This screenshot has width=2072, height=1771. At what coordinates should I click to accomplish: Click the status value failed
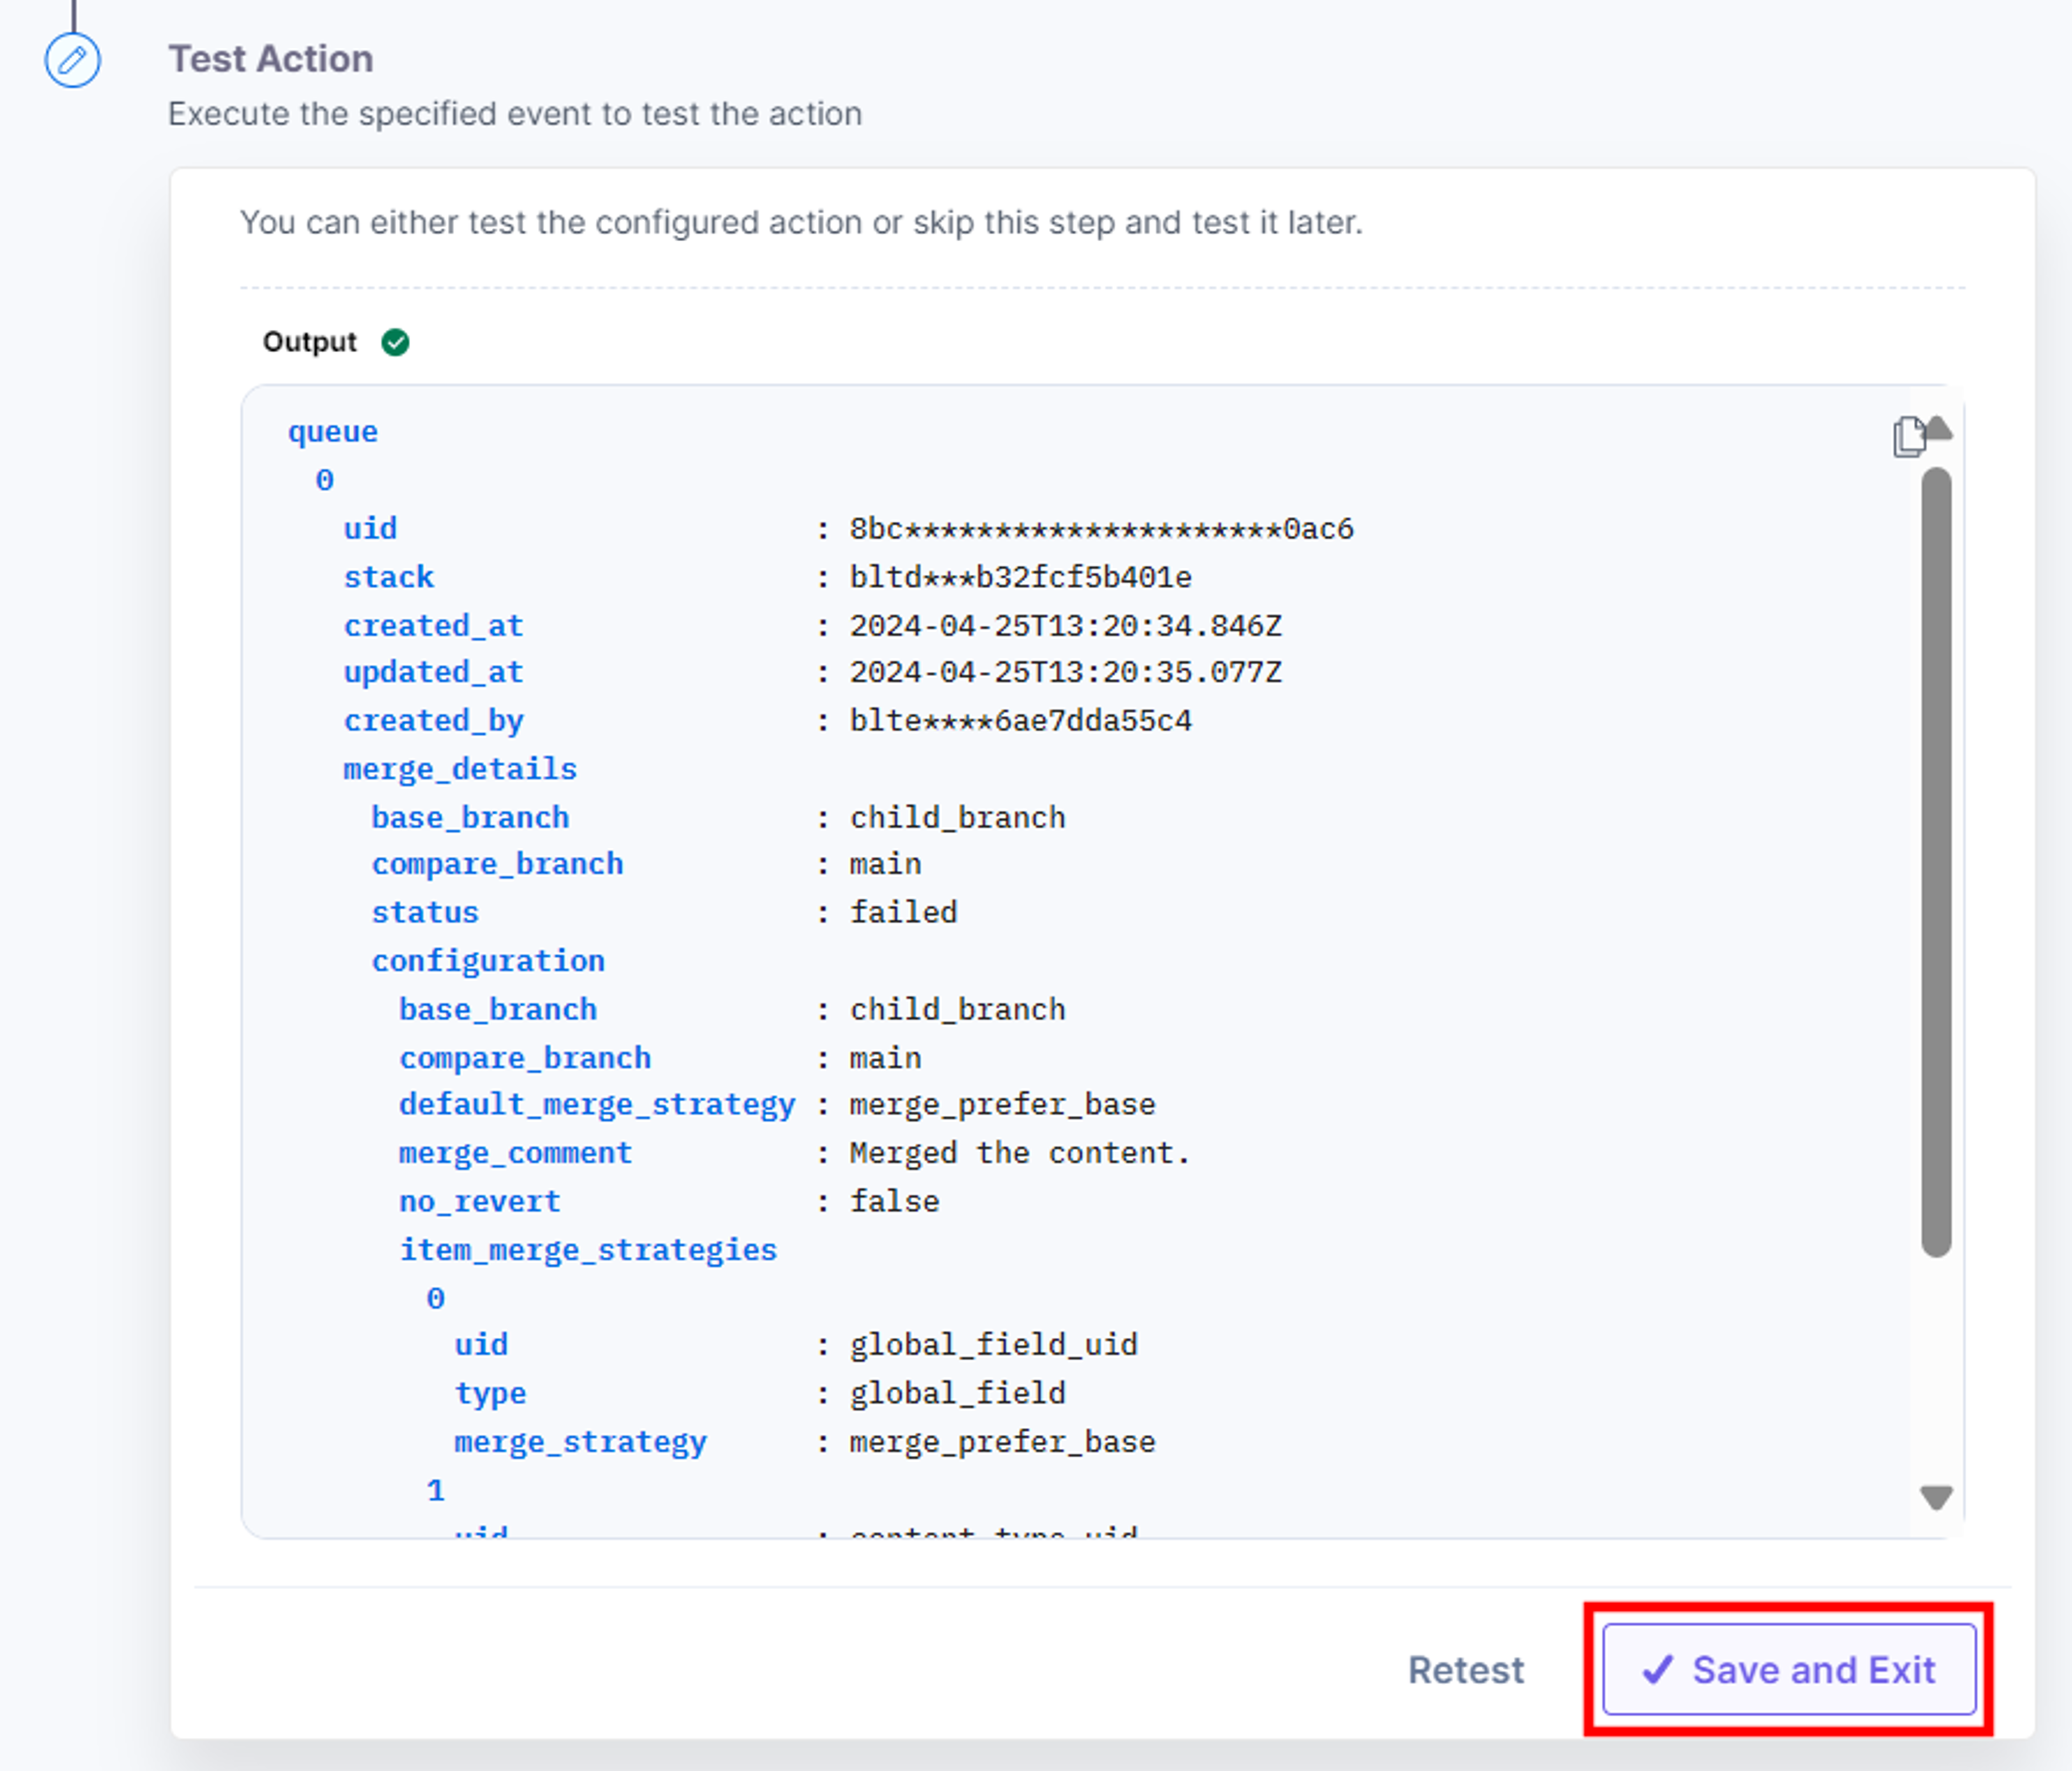[x=903, y=912]
